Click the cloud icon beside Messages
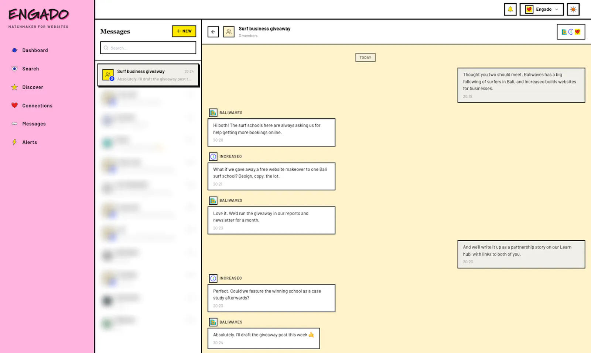Image resolution: width=591 pixels, height=353 pixels. click(14, 124)
